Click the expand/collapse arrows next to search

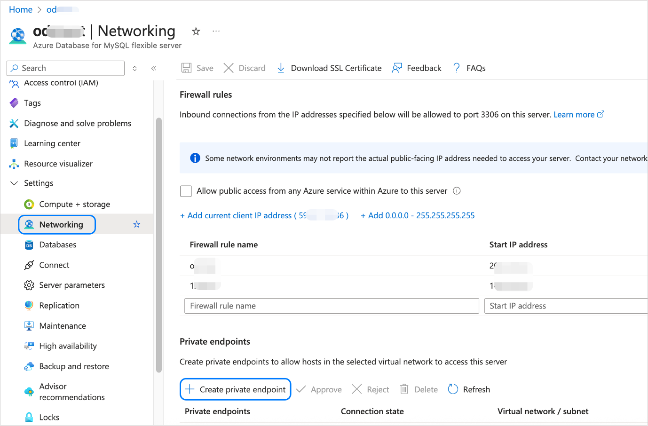point(134,68)
